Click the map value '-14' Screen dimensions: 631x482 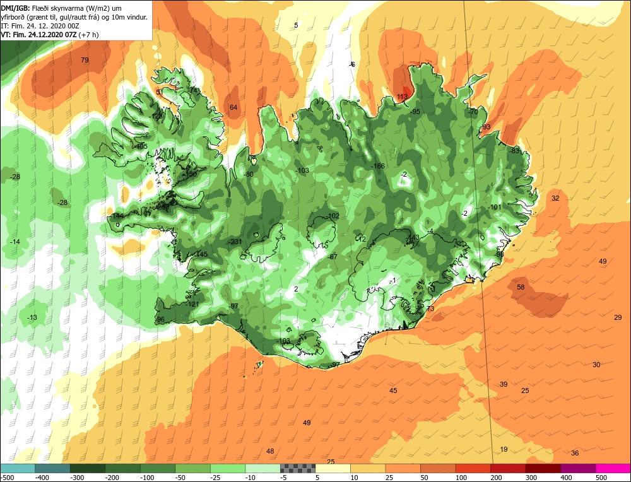pyautogui.click(x=15, y=242)
